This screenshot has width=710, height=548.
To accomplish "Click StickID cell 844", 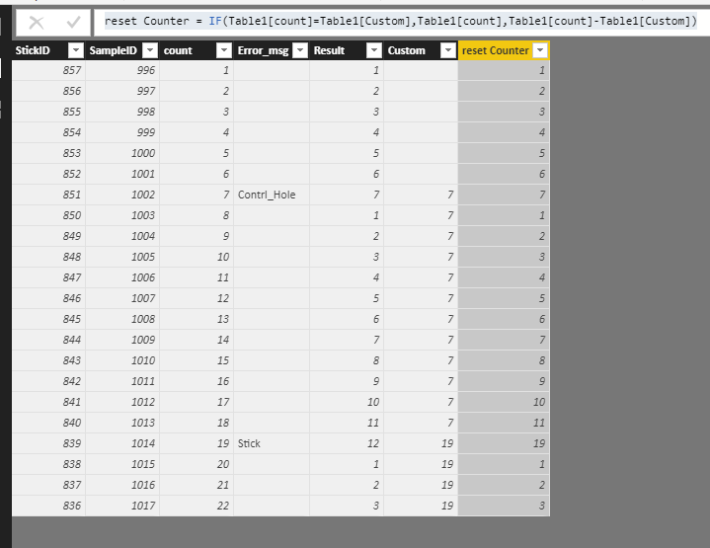I will click(x=49, y=340).
